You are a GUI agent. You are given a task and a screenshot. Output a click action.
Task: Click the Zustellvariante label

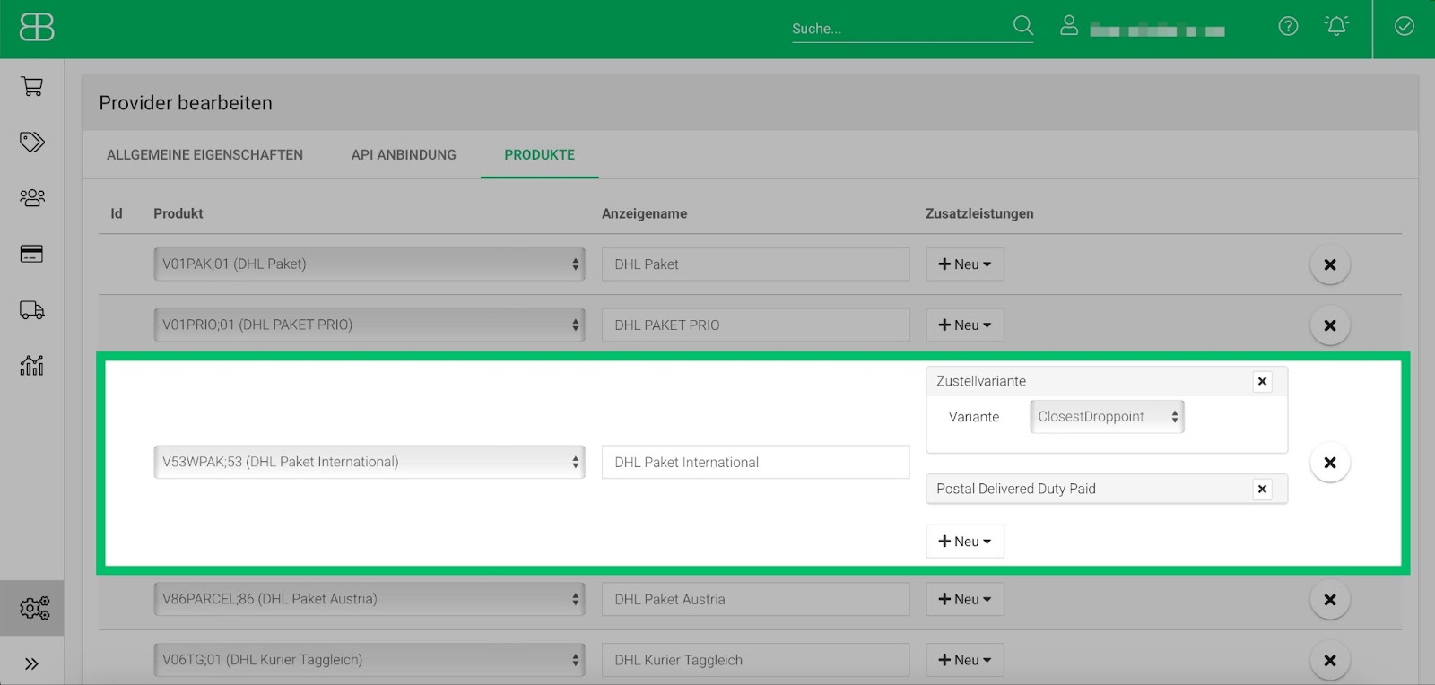(x=981, y=381)
